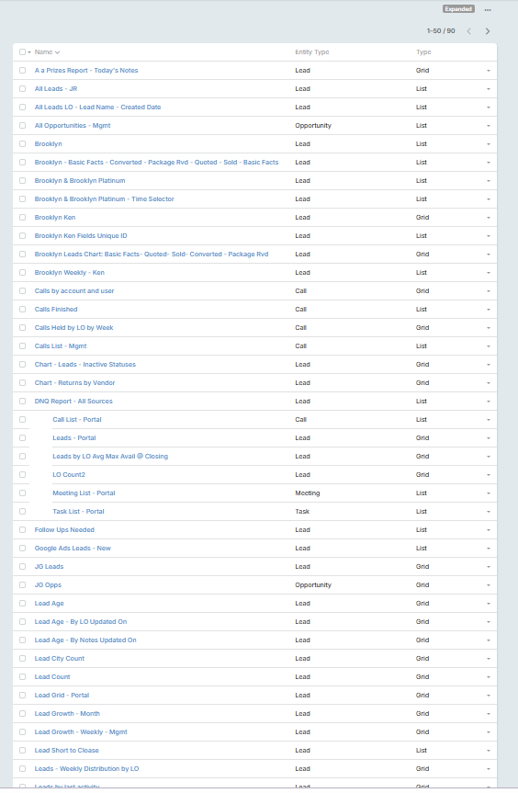Open Calls Held by LO by Week
Viewport: 518px width, 793px height.
point(73,328)
